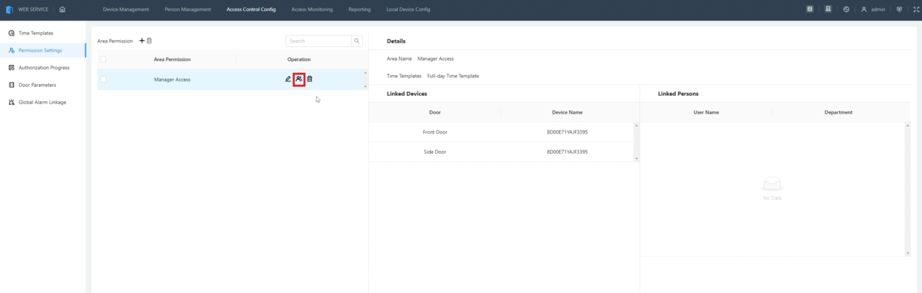Open the admin user menu
Viewport: 922px width, 293px height.
coord(873,10)
